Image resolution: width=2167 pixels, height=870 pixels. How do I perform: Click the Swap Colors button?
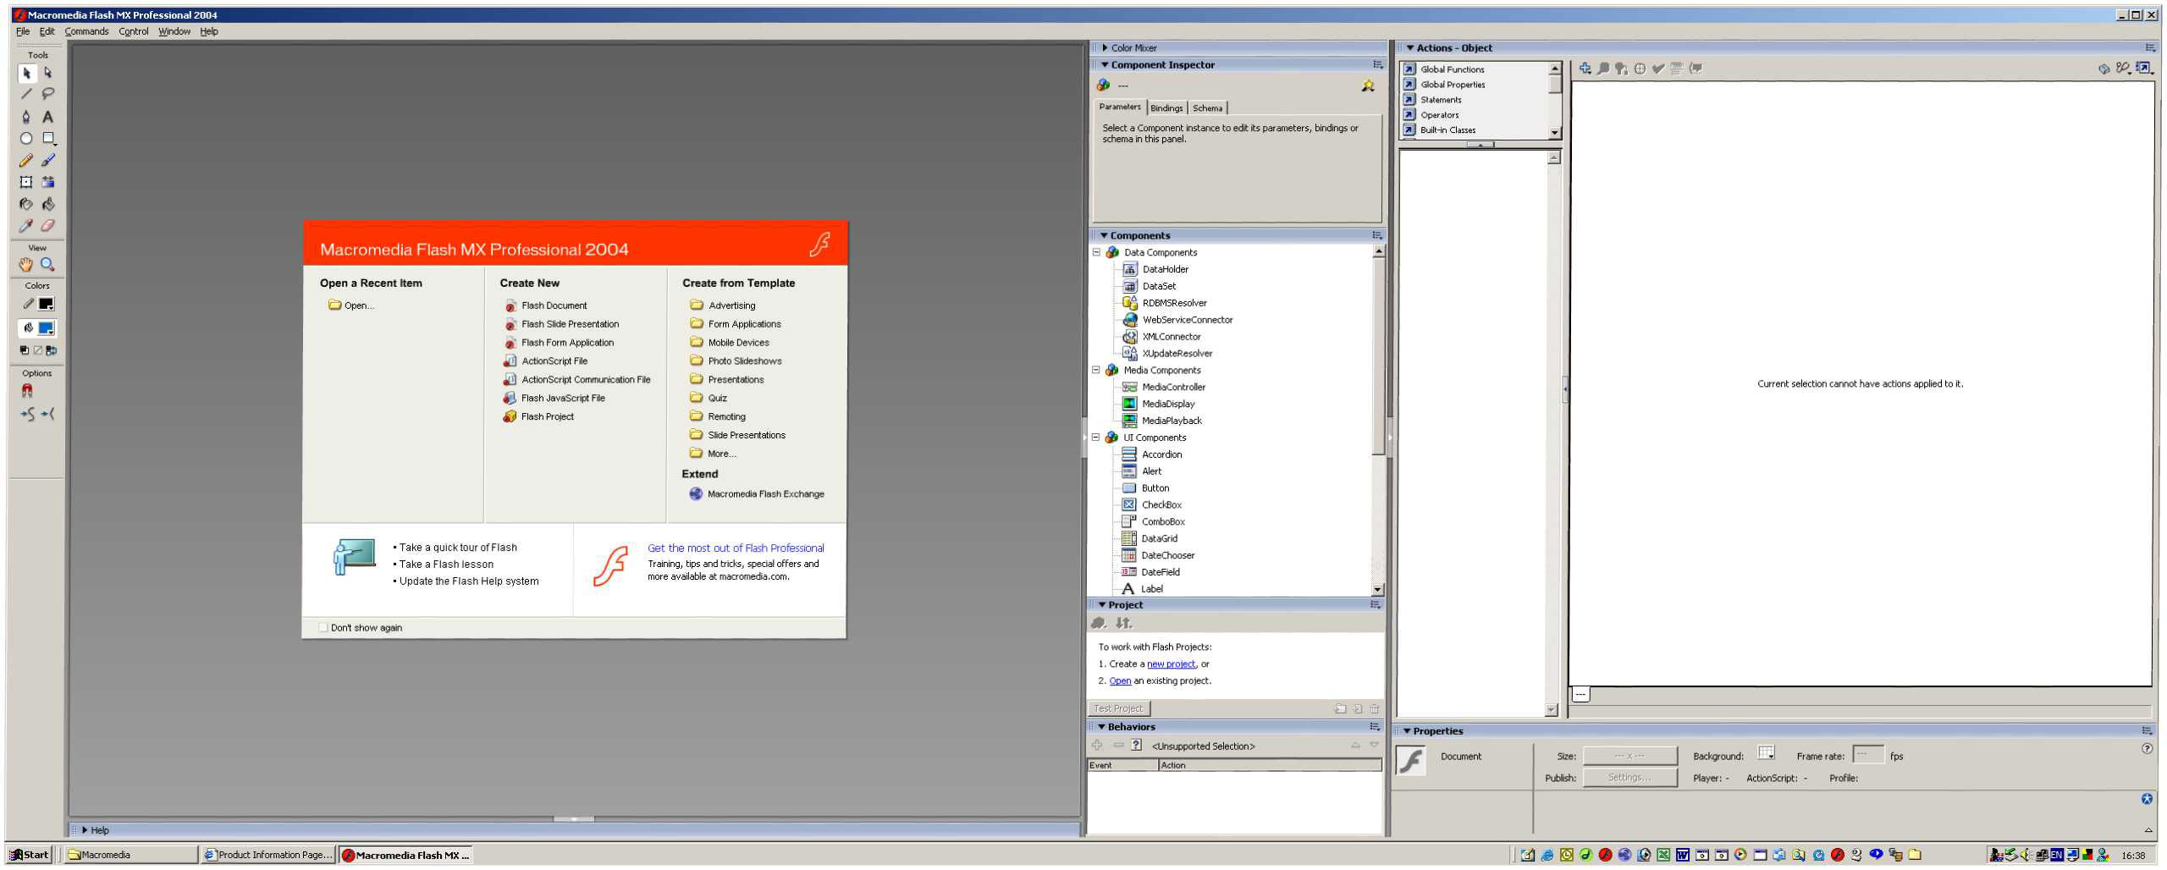(52, 350)
